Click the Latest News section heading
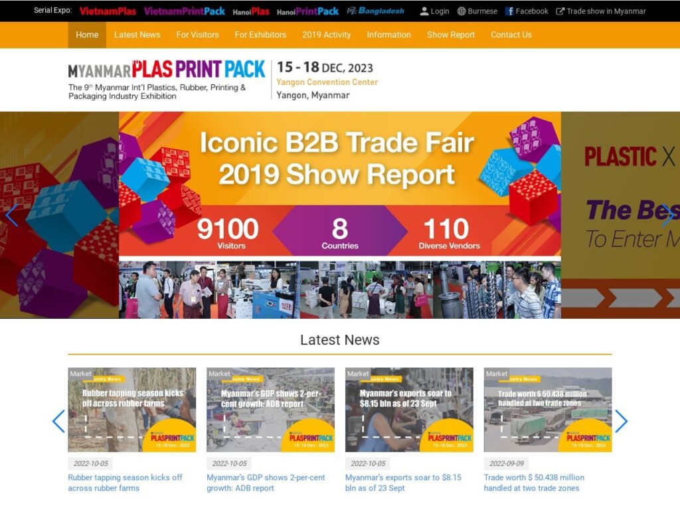 (340, 339)
